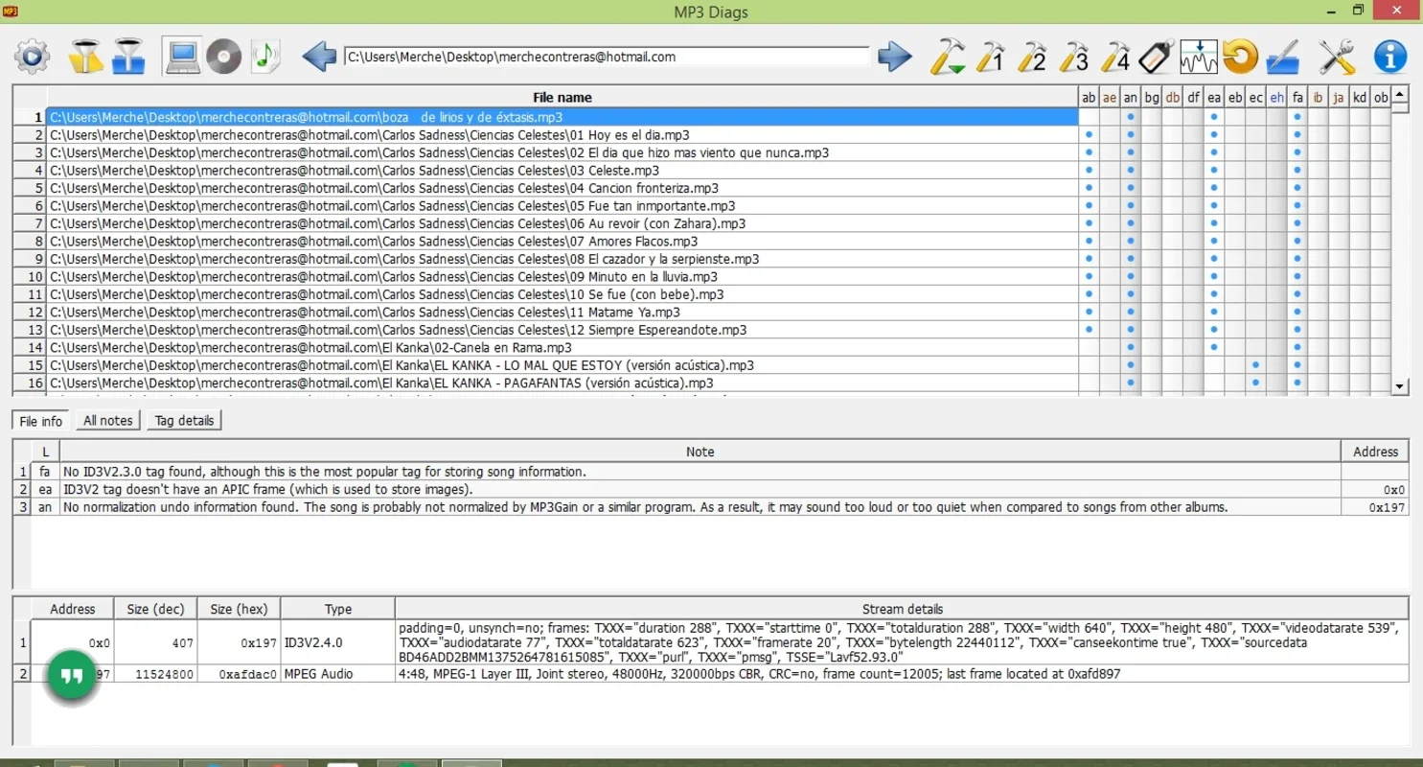Viewport: 1423px width, 767px height.
Task: Select the 'No normalization undo information found' note
Action: 700,507
